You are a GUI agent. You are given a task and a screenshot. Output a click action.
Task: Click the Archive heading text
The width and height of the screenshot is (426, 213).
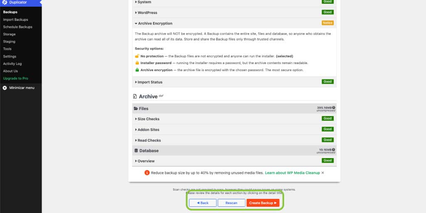tap(148, 97)
